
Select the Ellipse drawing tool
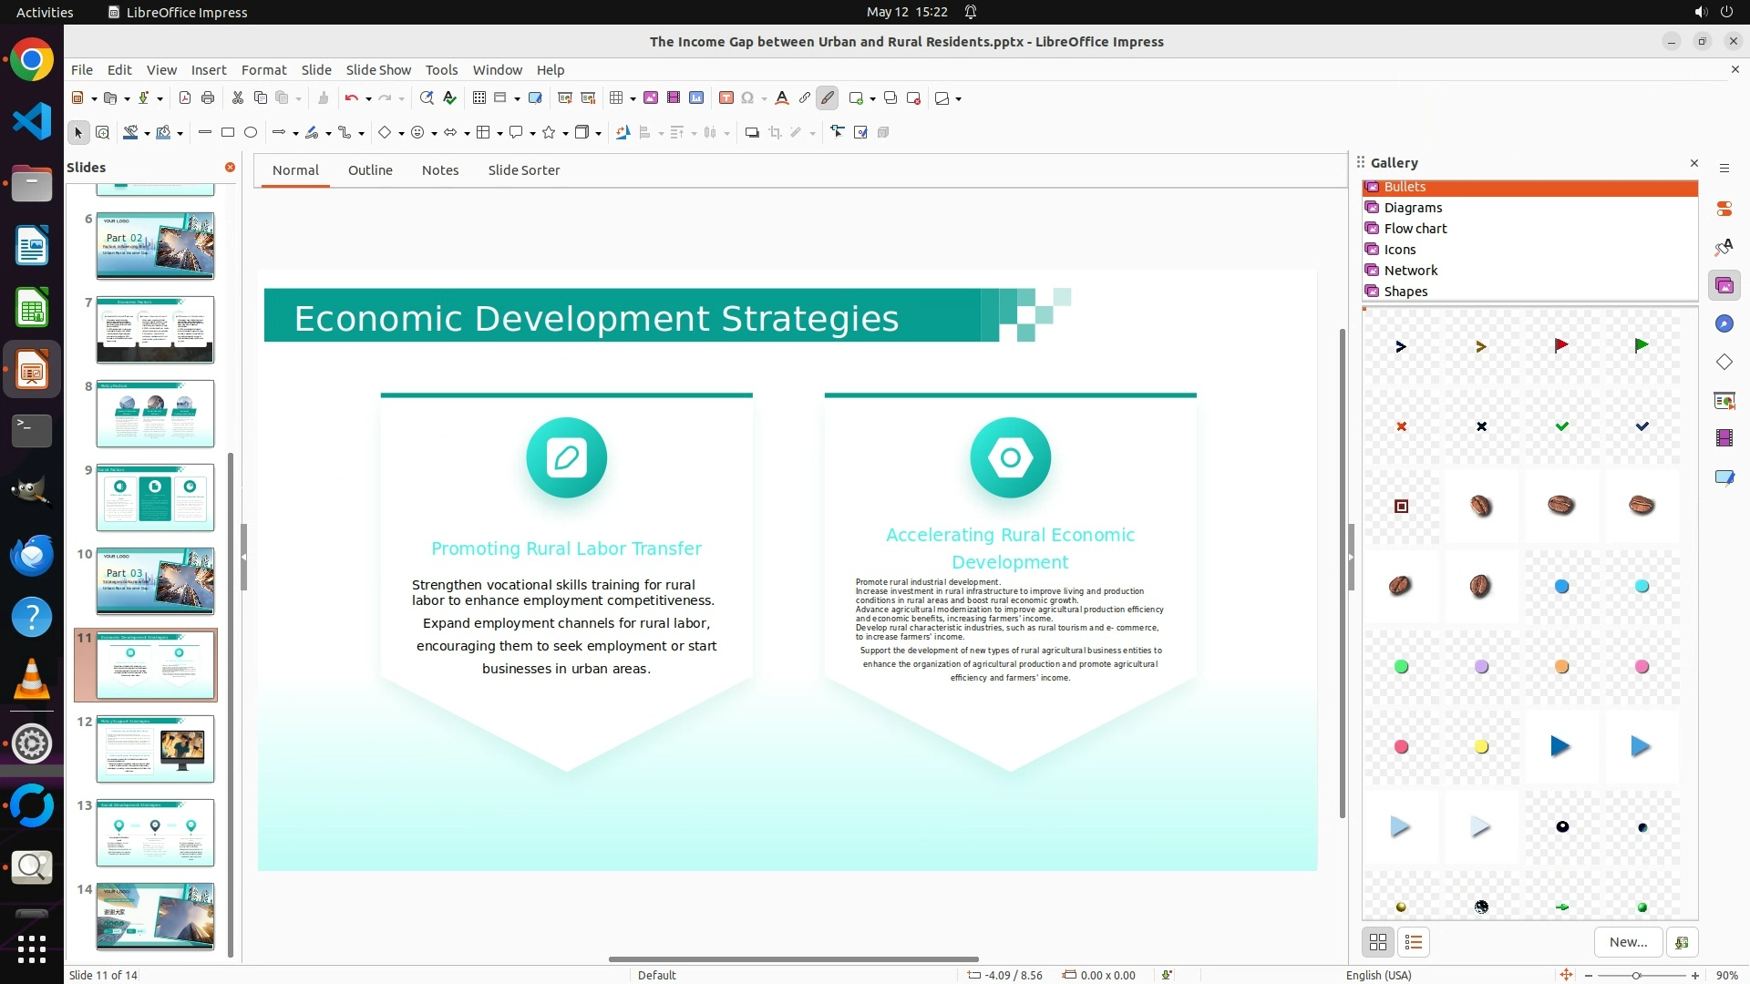point(251,133)
